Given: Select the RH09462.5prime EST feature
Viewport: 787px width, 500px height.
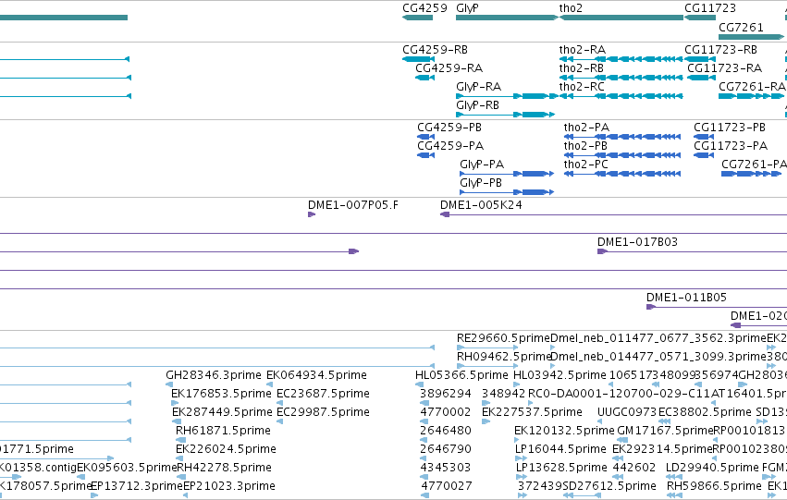Looking at the screenshot, I should click(486, 366).
